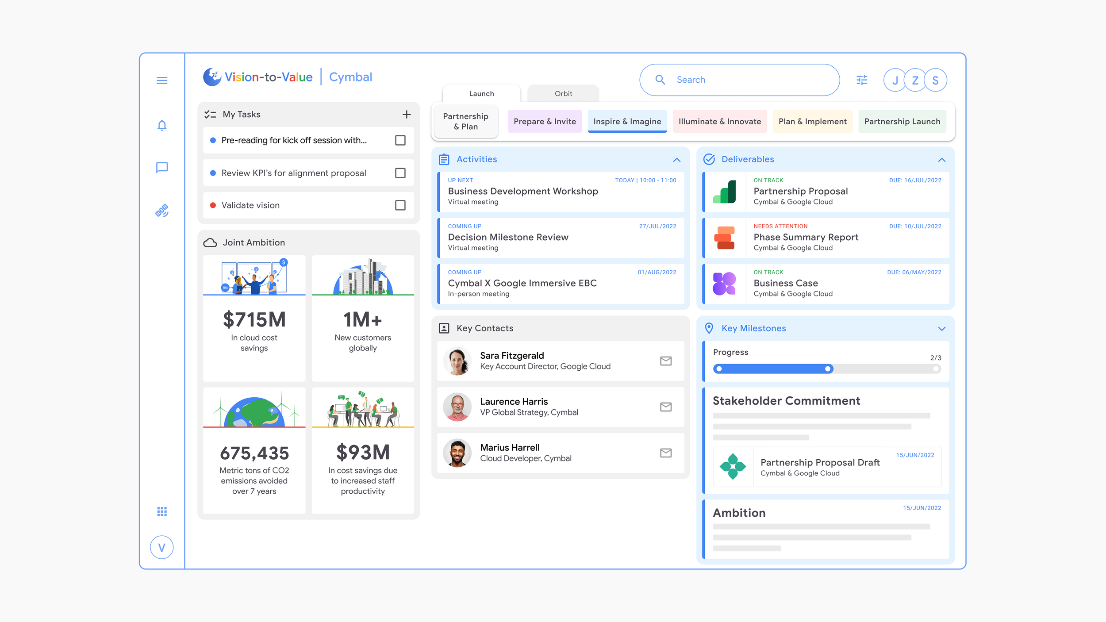Open Cymbal X Google Immersive EBC activity
1106x622 pixels.
[x=561, y=284]
